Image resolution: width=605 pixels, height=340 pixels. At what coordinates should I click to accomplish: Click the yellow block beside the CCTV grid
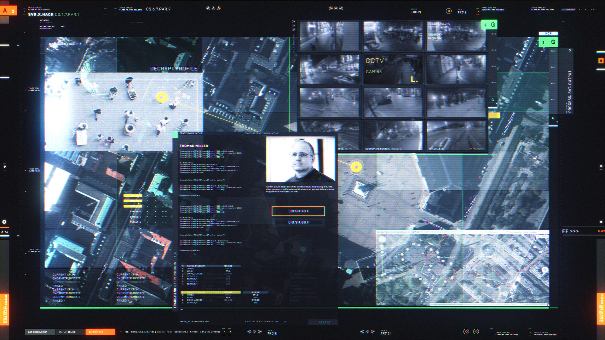494,116
